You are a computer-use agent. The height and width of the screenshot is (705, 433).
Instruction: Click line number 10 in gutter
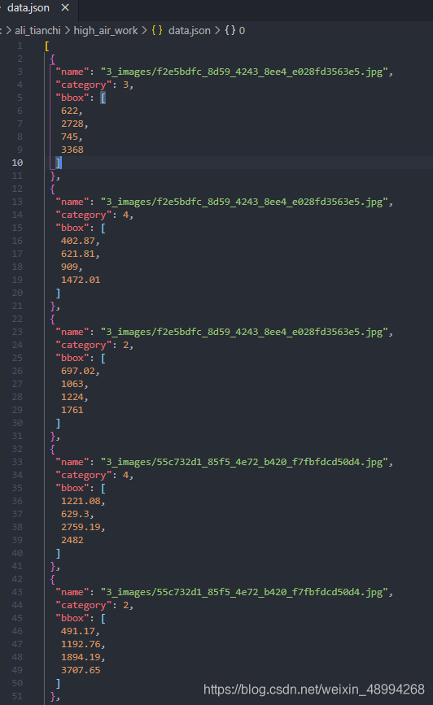point(17,163)
